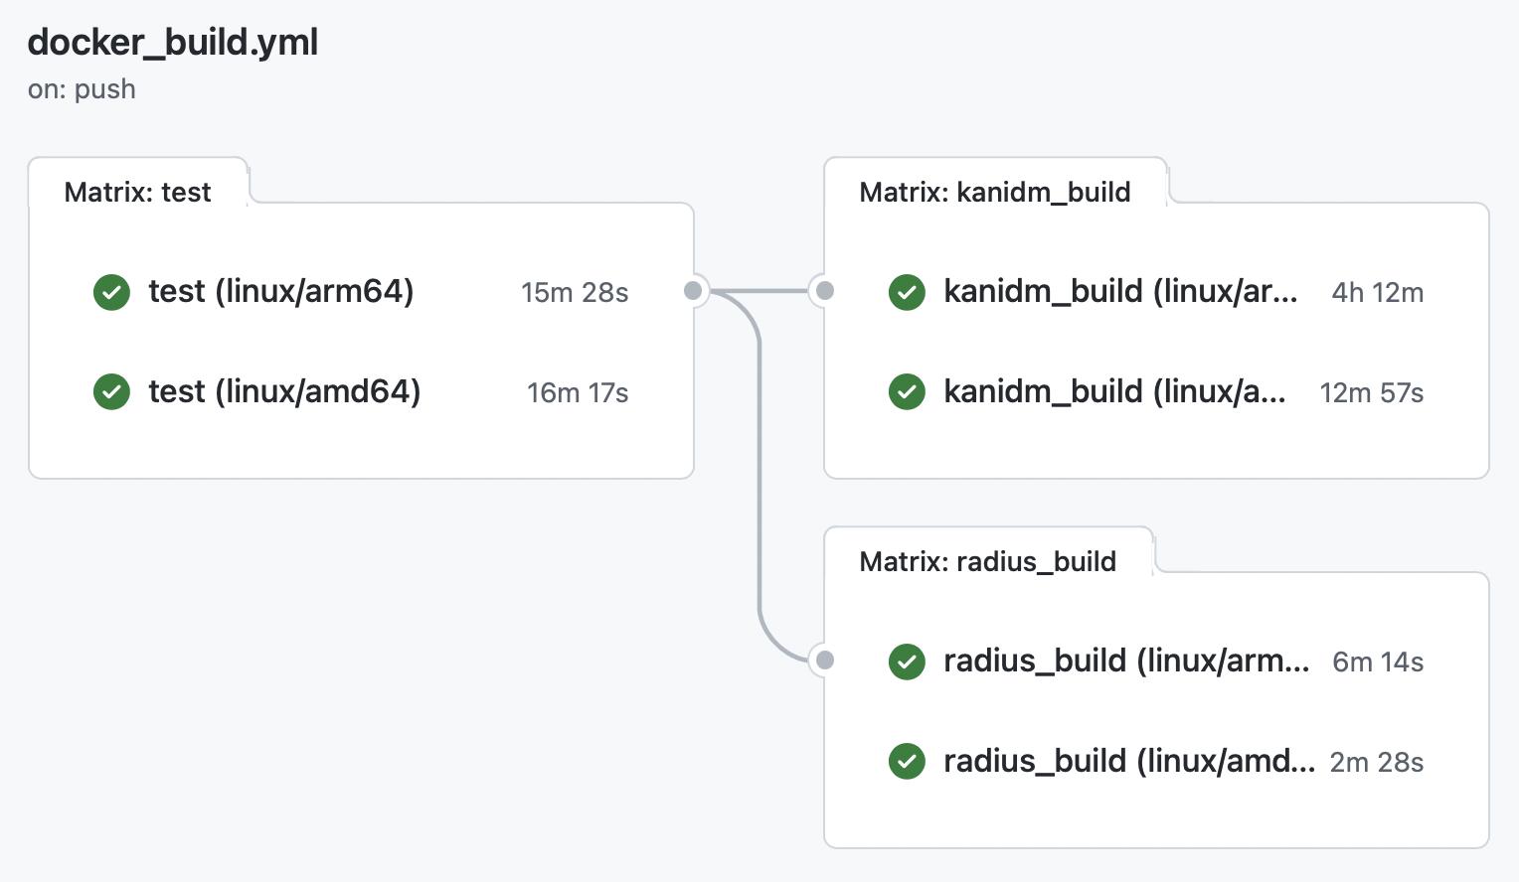Click the green success icon for test (linux/arm64)
This screenshot has width=1519, height=882.
coord(111,292)
